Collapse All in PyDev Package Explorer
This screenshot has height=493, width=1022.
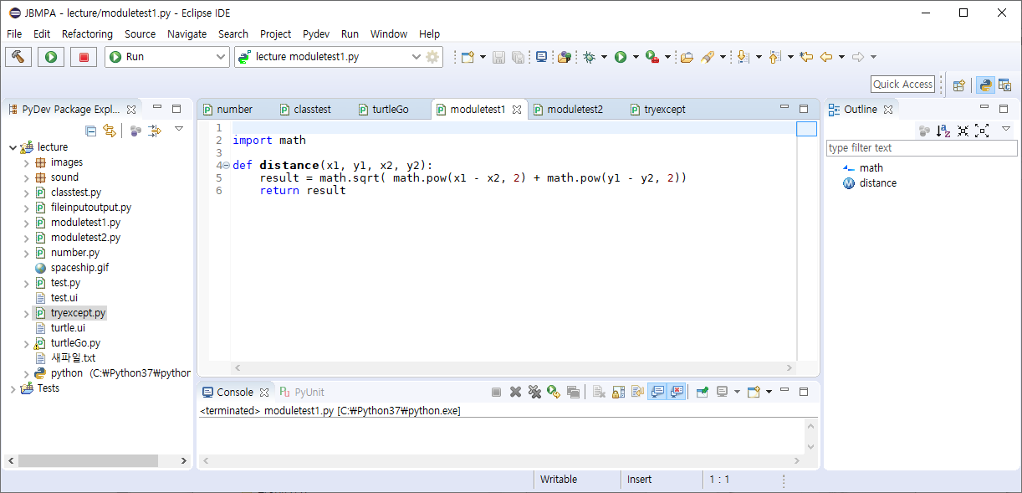[91, 131]
